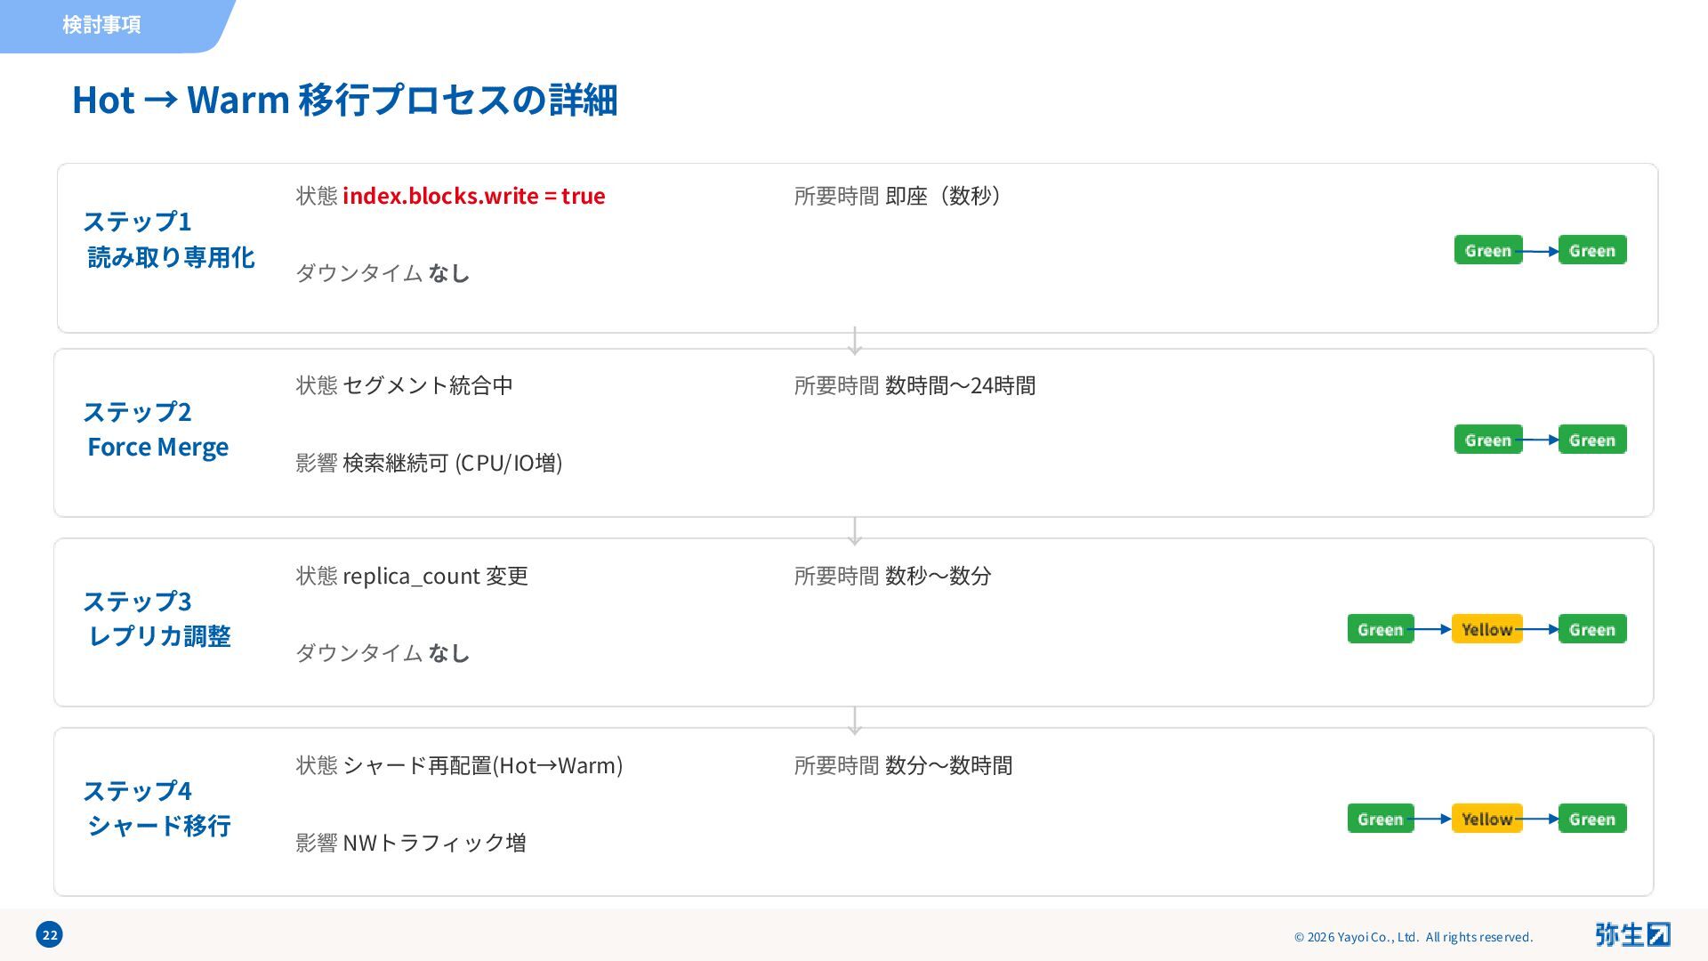1708x961 pixels.
Task: Click the first Green badge in Step 3
Action: coord(1380,629)
